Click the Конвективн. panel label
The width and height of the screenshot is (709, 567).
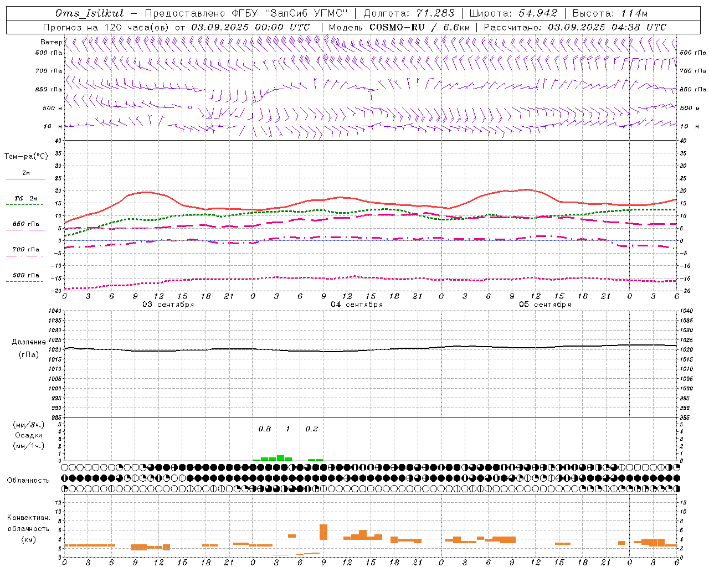coord(28,518)
